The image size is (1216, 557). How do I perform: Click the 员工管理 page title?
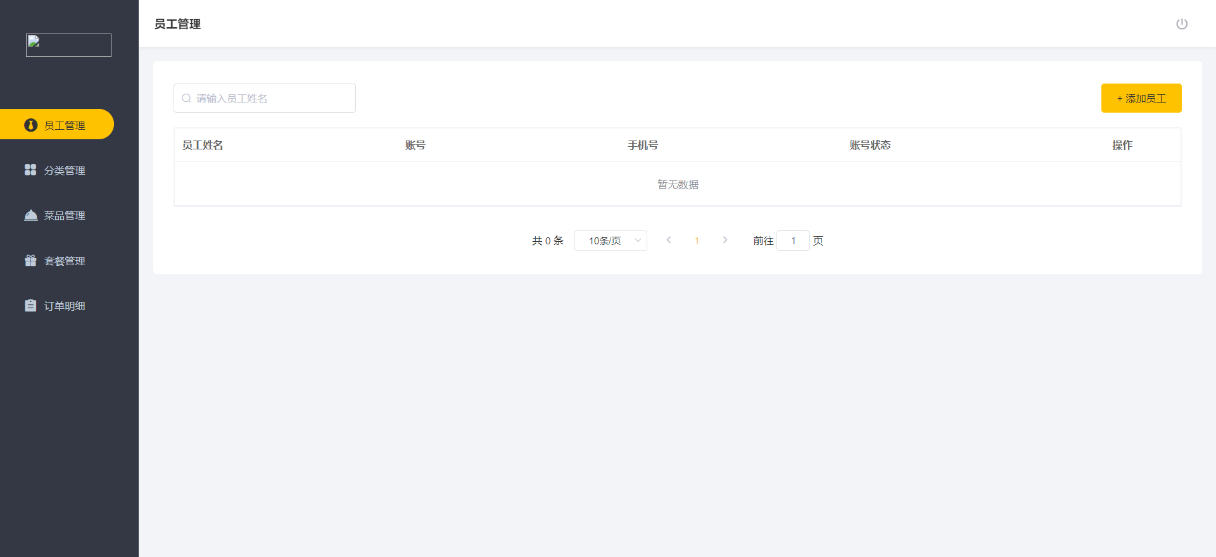point(177,24)
